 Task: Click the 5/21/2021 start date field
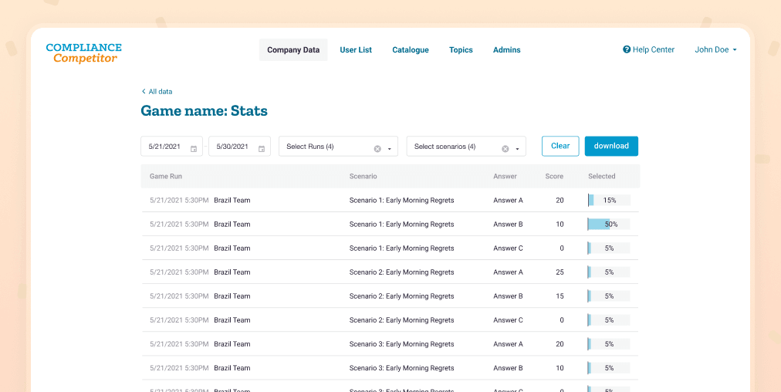coord(165,147)
